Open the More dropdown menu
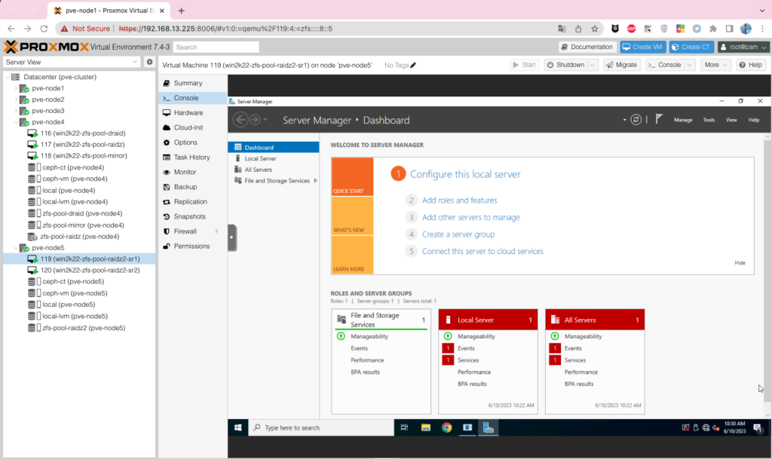This screenshot has height=459, width=772. pos(715,65)
